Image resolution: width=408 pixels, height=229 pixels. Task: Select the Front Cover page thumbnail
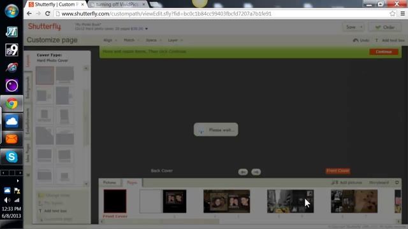(115, 201)
